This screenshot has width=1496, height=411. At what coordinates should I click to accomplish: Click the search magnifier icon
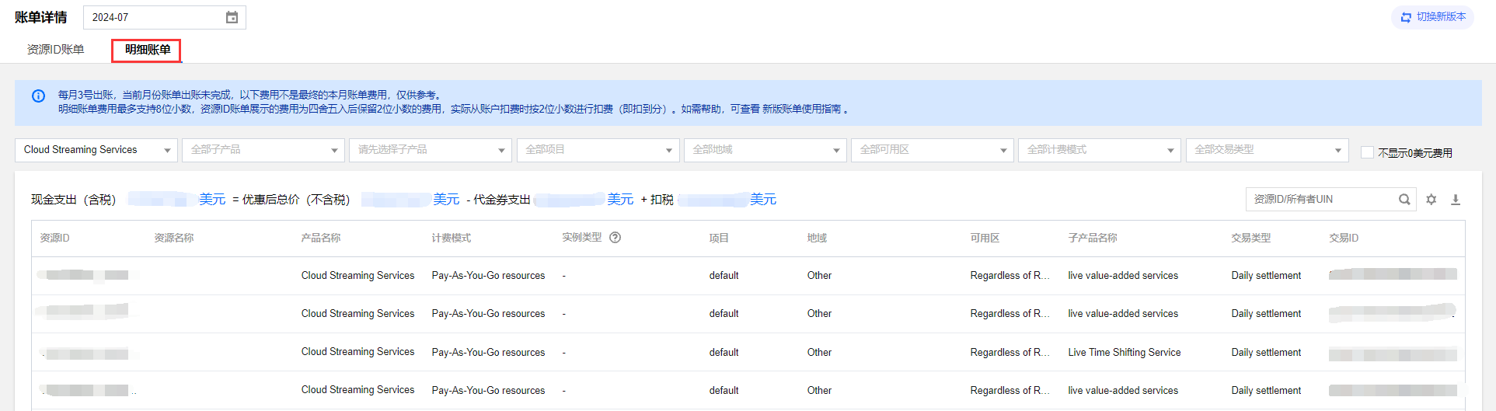click(1404, 200)
